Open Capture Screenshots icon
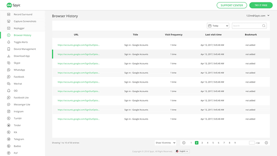 pyautogui.click(x=9, y=21)
